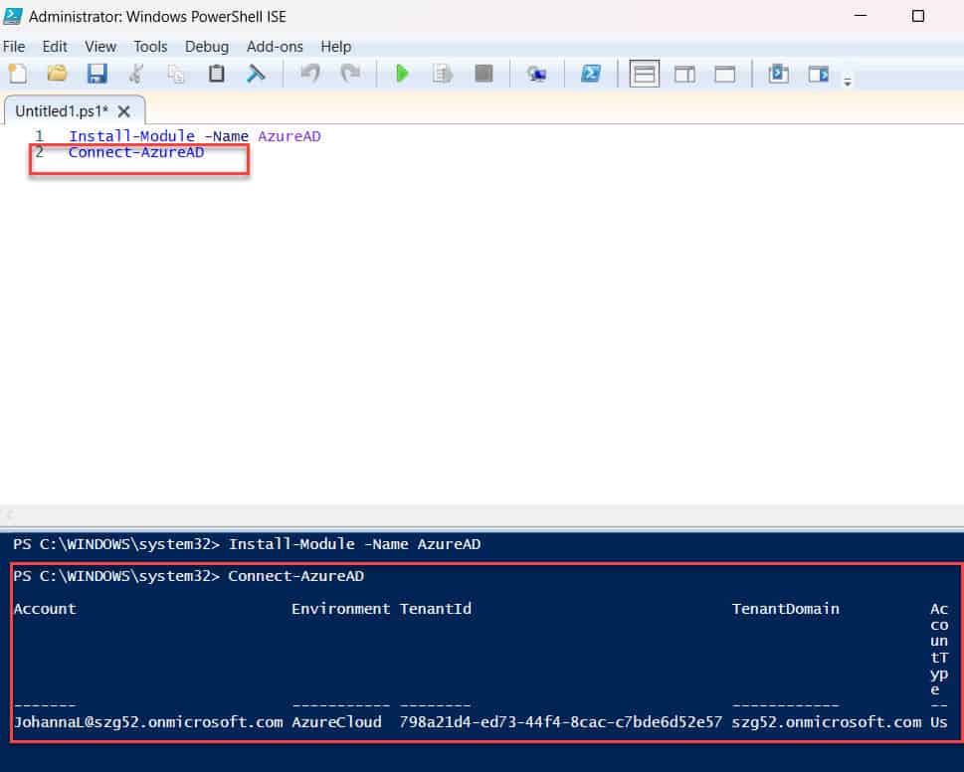Viewport: 964px width, 772px height.
Task: Click the Install-Module command in the console
Action: [x=354, y=544]
